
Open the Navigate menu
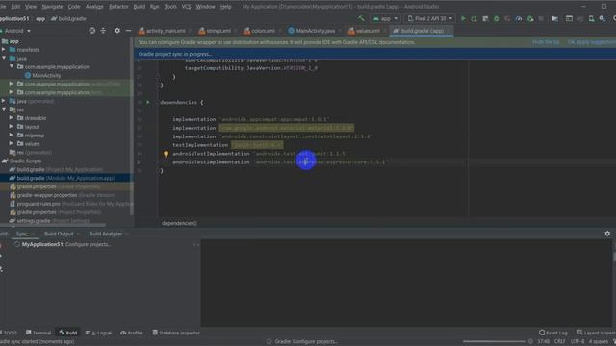52,7
